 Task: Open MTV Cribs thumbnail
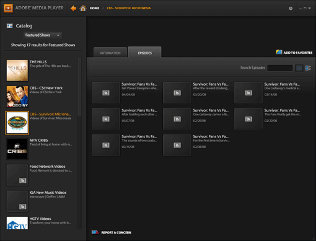tap(17, 149)
